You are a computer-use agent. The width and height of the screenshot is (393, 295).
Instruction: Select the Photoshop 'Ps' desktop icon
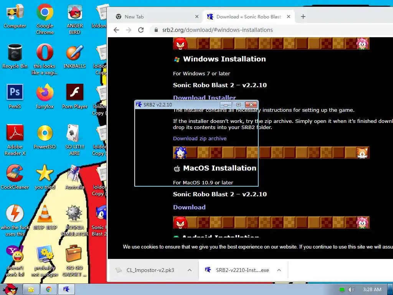pyautogui.click(x=15, y=96)
